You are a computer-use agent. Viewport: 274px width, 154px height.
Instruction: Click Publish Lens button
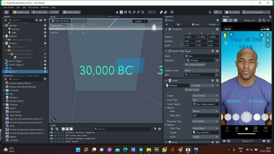(21, 12)
